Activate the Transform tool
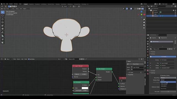Image resolution: width=177 pixels, height=99 pixels. coord(2,29)
